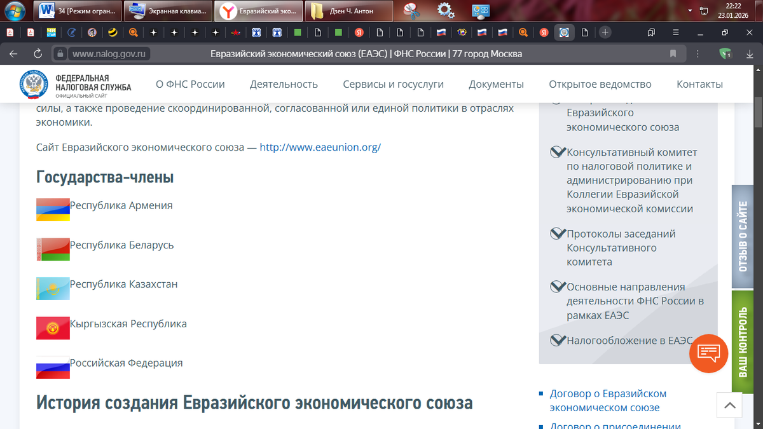The image size is (763, 429).
Task: Open the Word taskbar window
Action: 79,11
